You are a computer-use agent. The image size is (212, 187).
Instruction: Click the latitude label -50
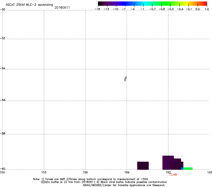(x=3, y=9)
